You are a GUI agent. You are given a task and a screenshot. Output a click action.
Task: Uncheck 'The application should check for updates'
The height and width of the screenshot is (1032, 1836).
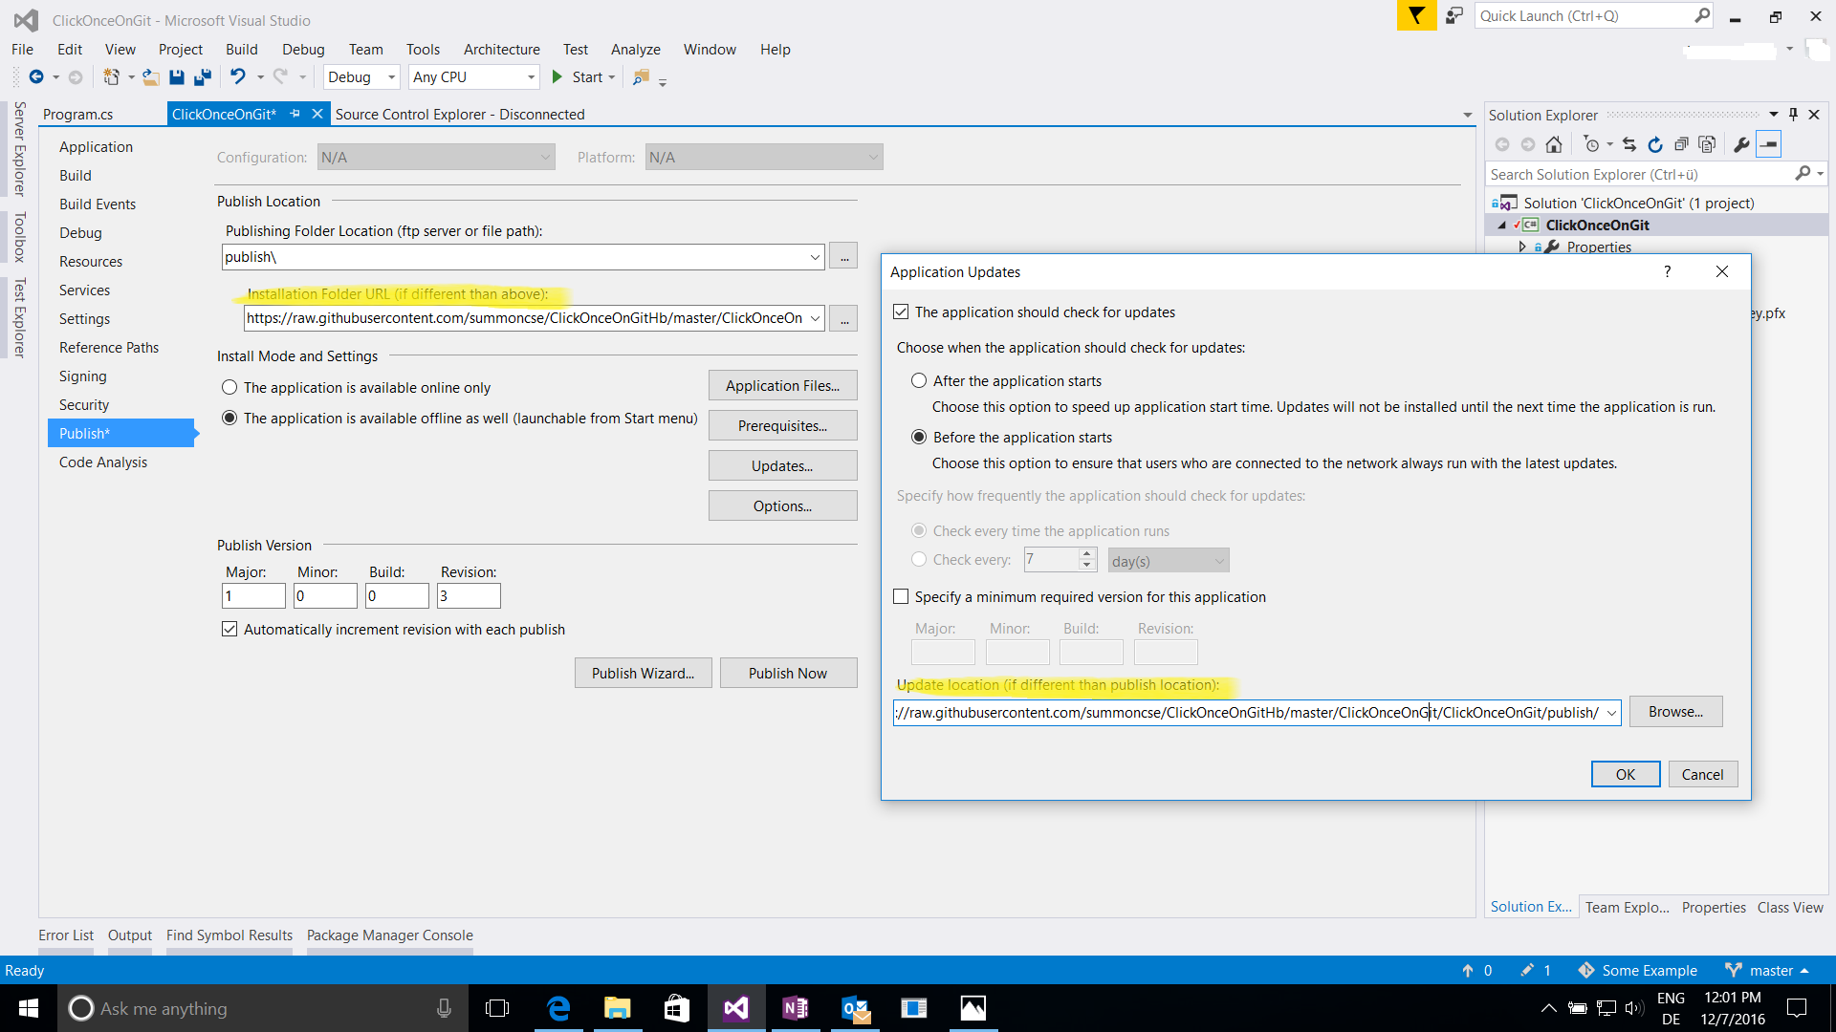pyautogui.click(x=901, y=312)
